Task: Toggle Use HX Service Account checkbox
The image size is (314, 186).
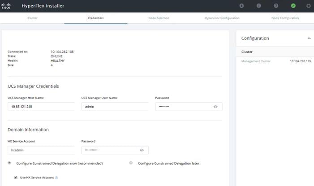Action: (x=16, y=177)
